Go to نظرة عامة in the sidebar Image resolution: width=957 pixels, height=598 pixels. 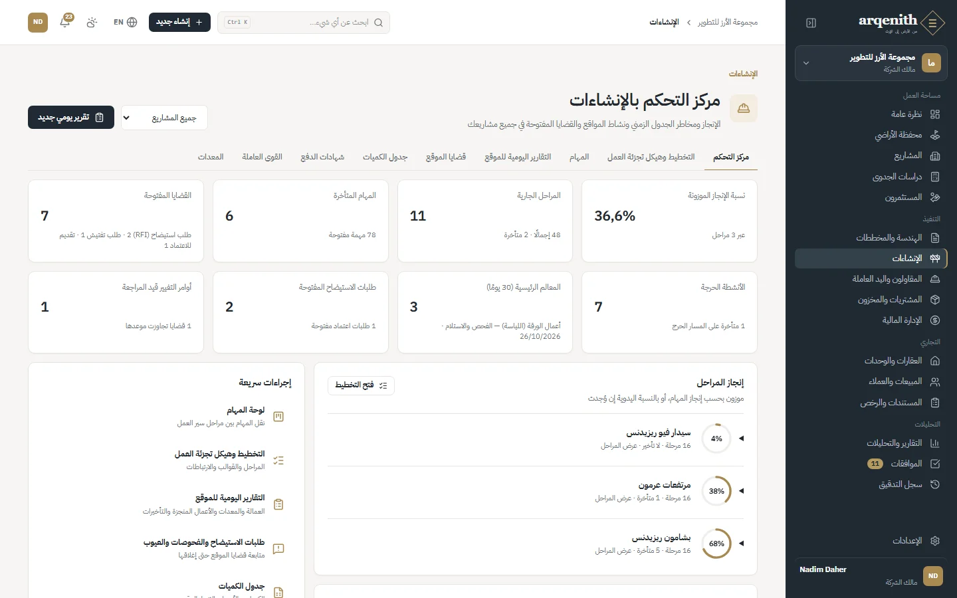pyautogui.click(x=871, y=114)
